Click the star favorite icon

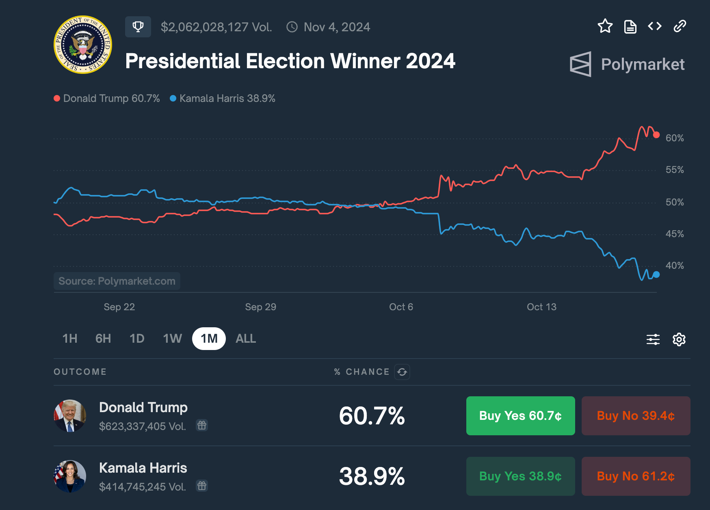[605, 26]
